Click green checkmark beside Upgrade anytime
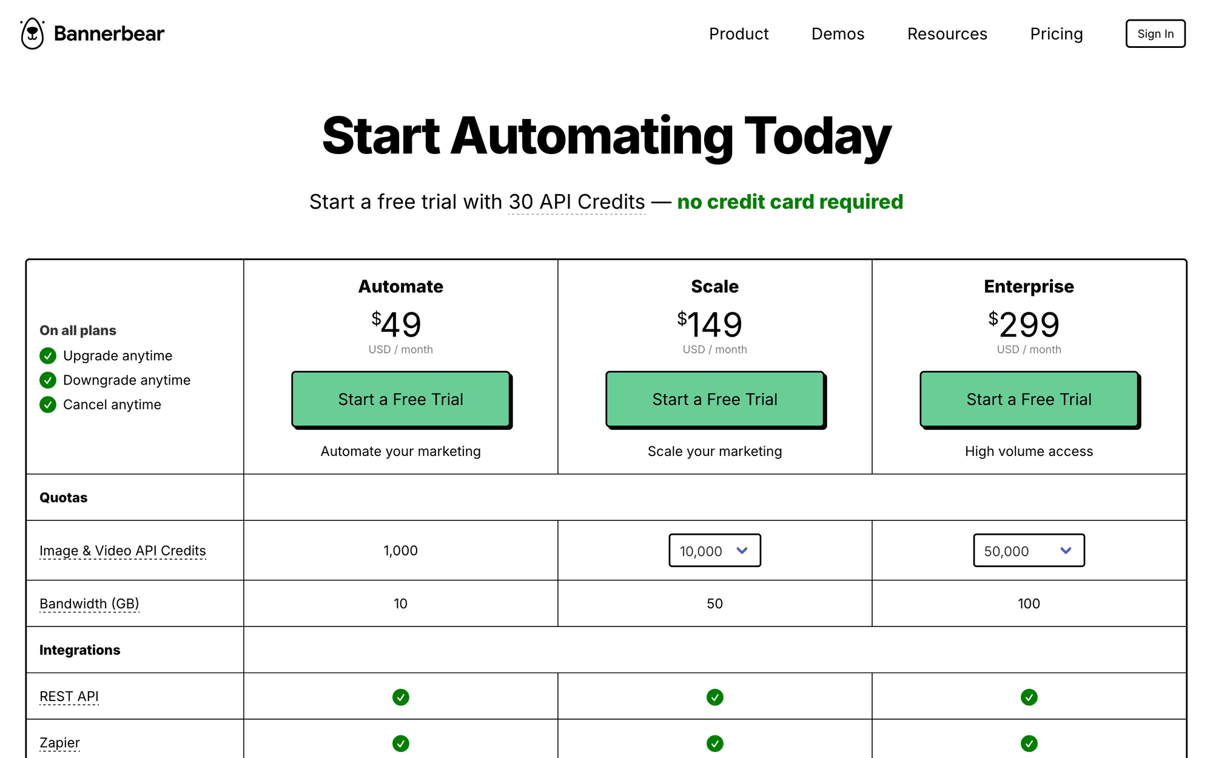Image resolution: width=1213 pixels, height=758 pixels. coord(48,355)
